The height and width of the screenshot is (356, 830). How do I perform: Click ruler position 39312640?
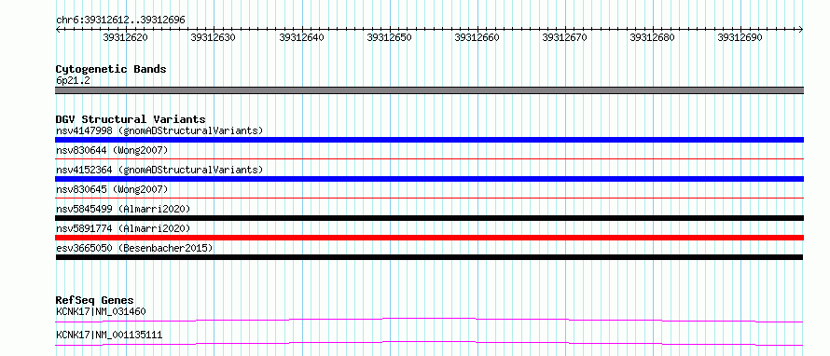302,37
